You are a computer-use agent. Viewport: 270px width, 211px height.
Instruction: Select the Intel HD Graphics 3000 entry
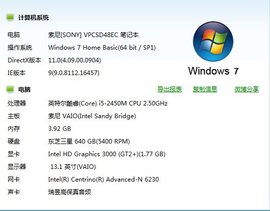107,154
